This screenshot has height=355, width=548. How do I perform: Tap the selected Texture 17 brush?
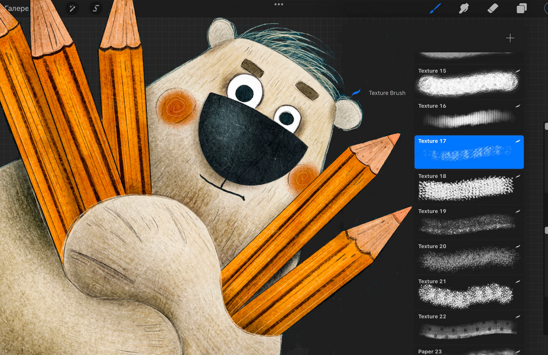(469, 152)
